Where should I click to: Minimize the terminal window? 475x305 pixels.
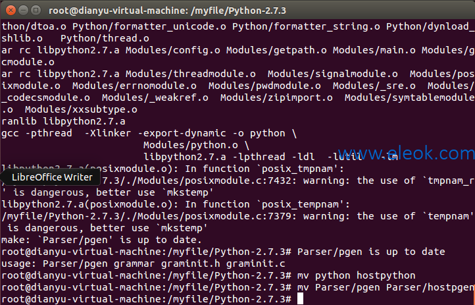[x=23, y=11]
